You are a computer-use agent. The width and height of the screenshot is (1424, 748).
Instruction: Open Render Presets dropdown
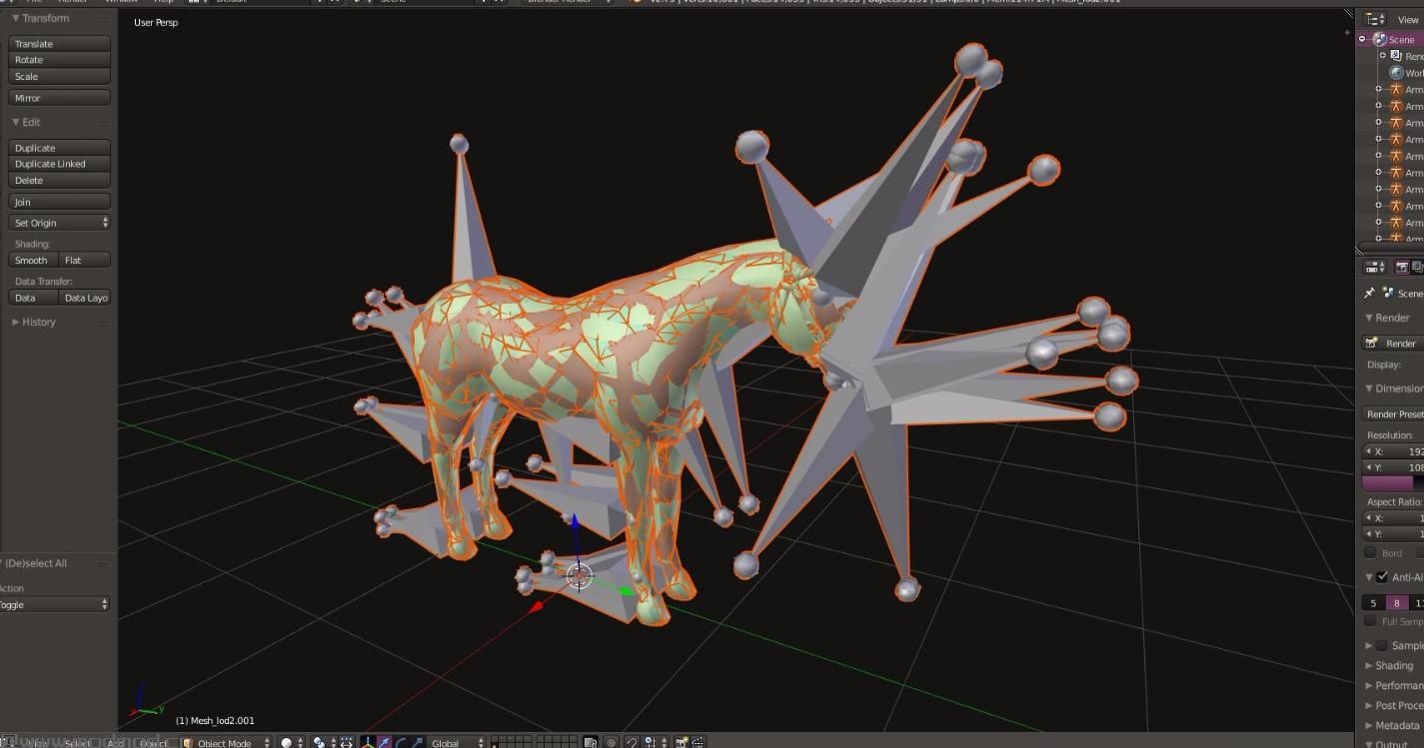[1394, 413]
